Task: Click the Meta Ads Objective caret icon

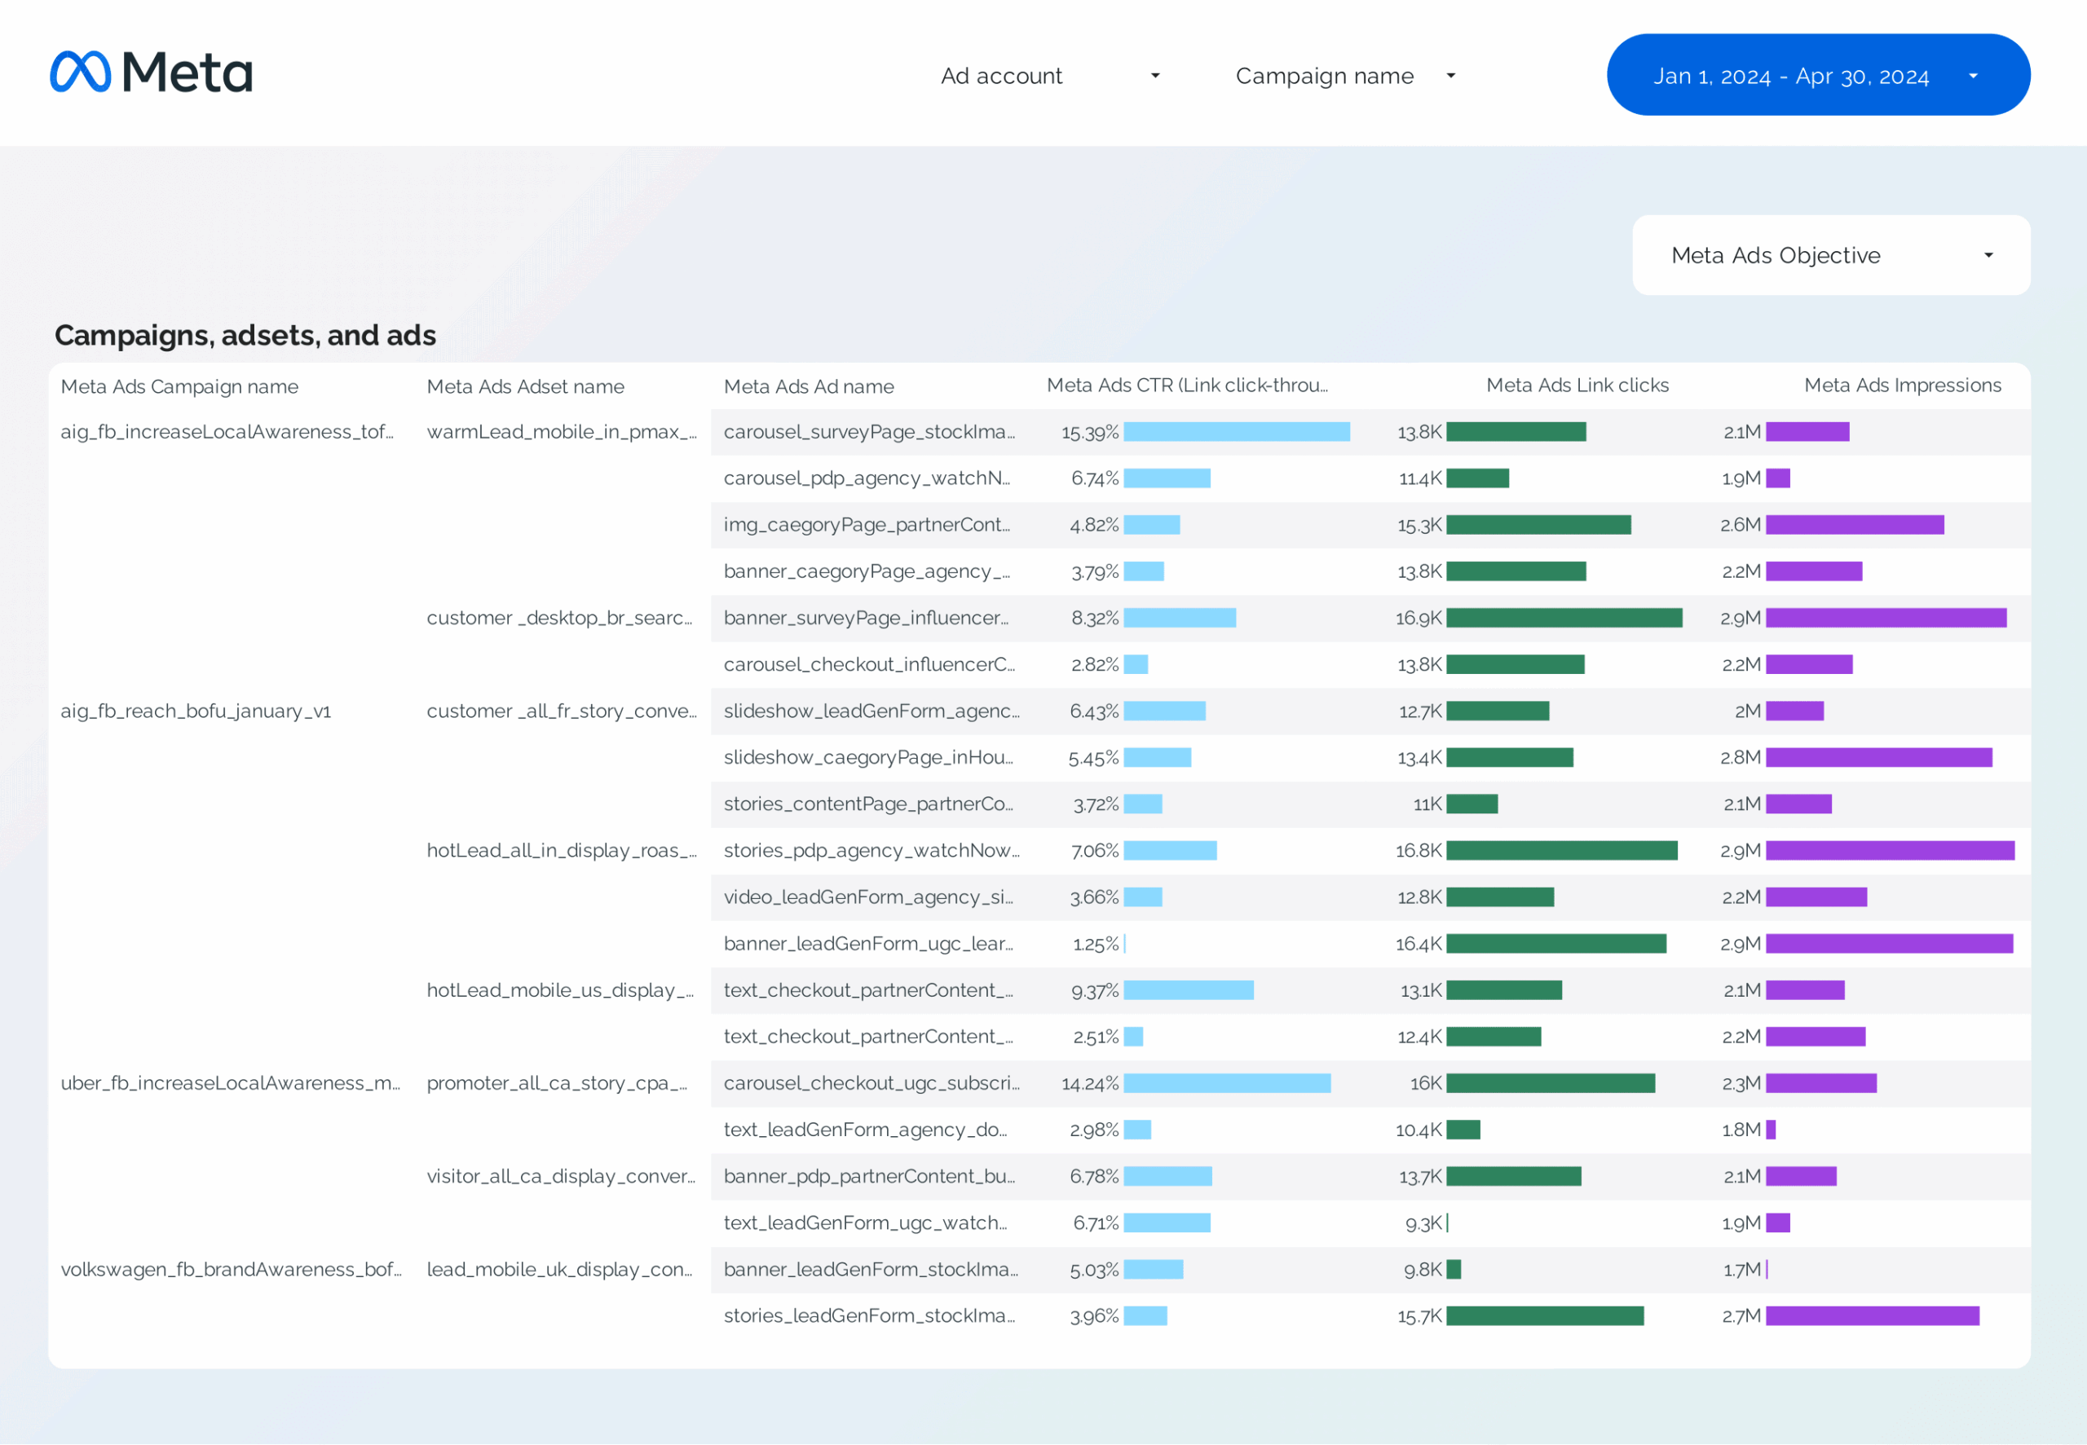Action: 1988,255
